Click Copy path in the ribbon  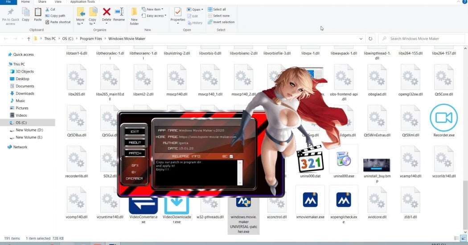(55, 16)
